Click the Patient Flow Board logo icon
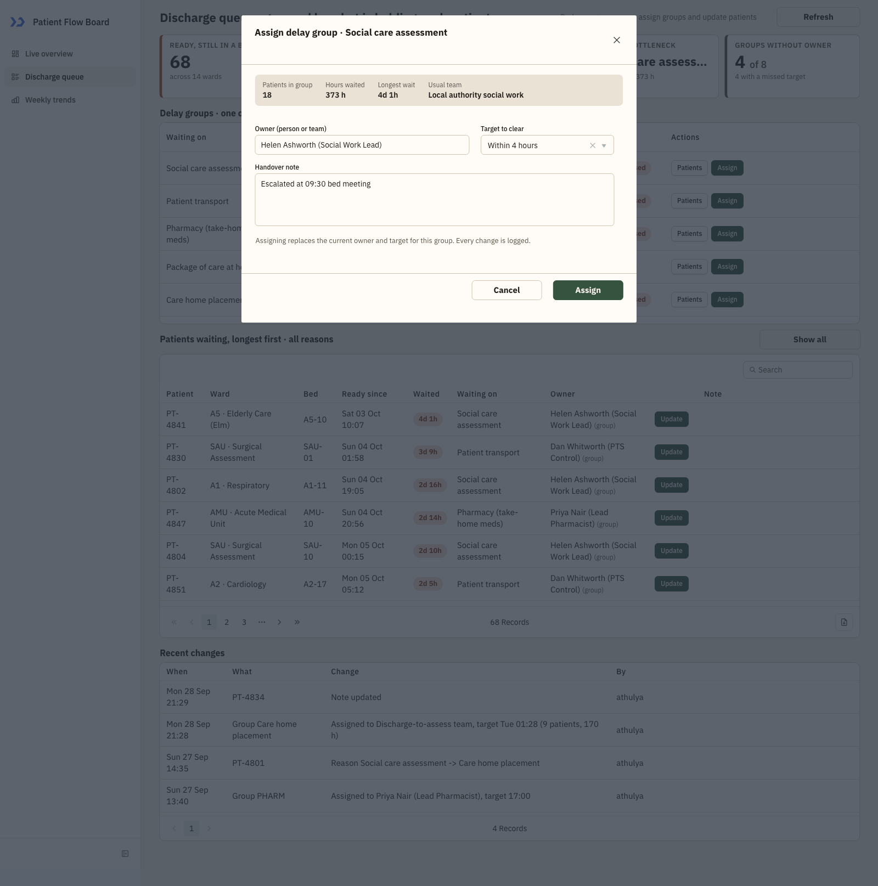 point(18,22)
